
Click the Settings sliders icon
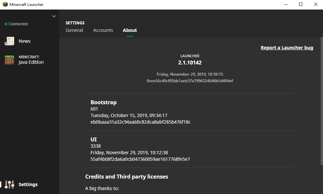tap(10, 184)
